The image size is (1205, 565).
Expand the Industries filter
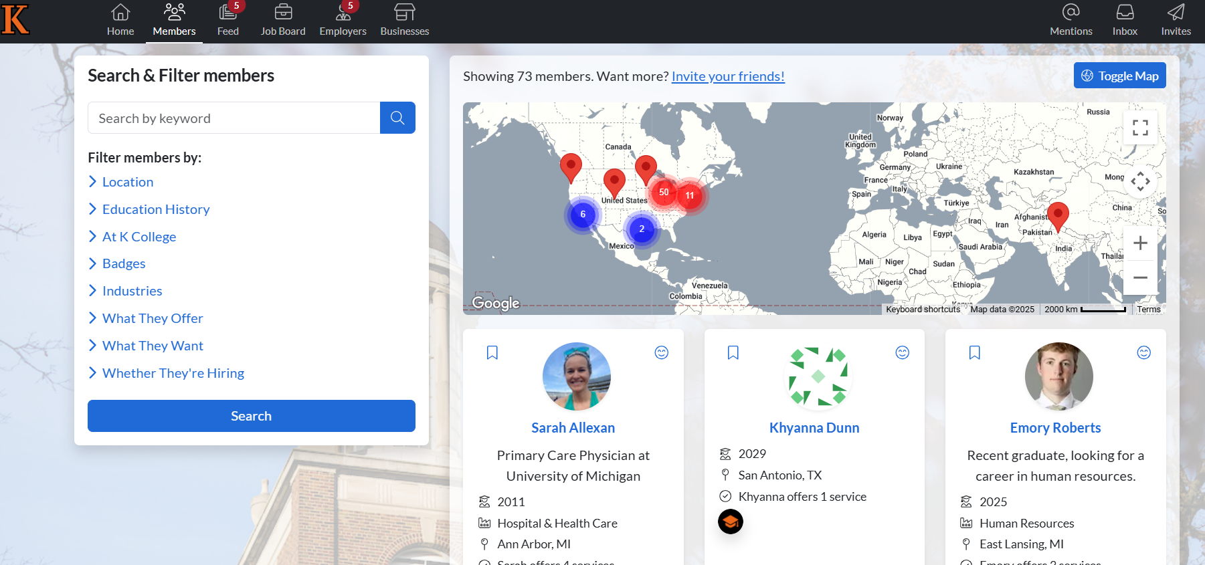click(125, 291)
